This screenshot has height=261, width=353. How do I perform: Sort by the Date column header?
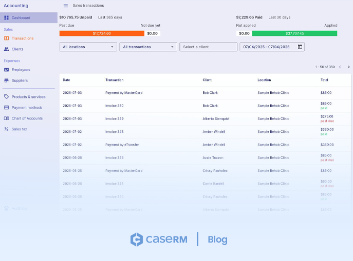[x=66, y=80]
